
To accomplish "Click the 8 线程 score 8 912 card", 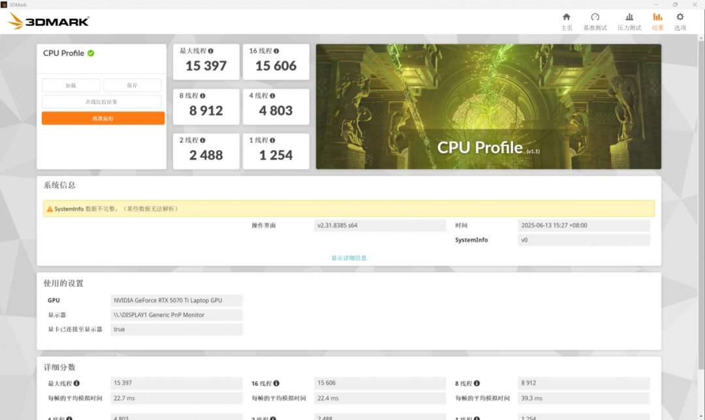I will tap(206, 107).
